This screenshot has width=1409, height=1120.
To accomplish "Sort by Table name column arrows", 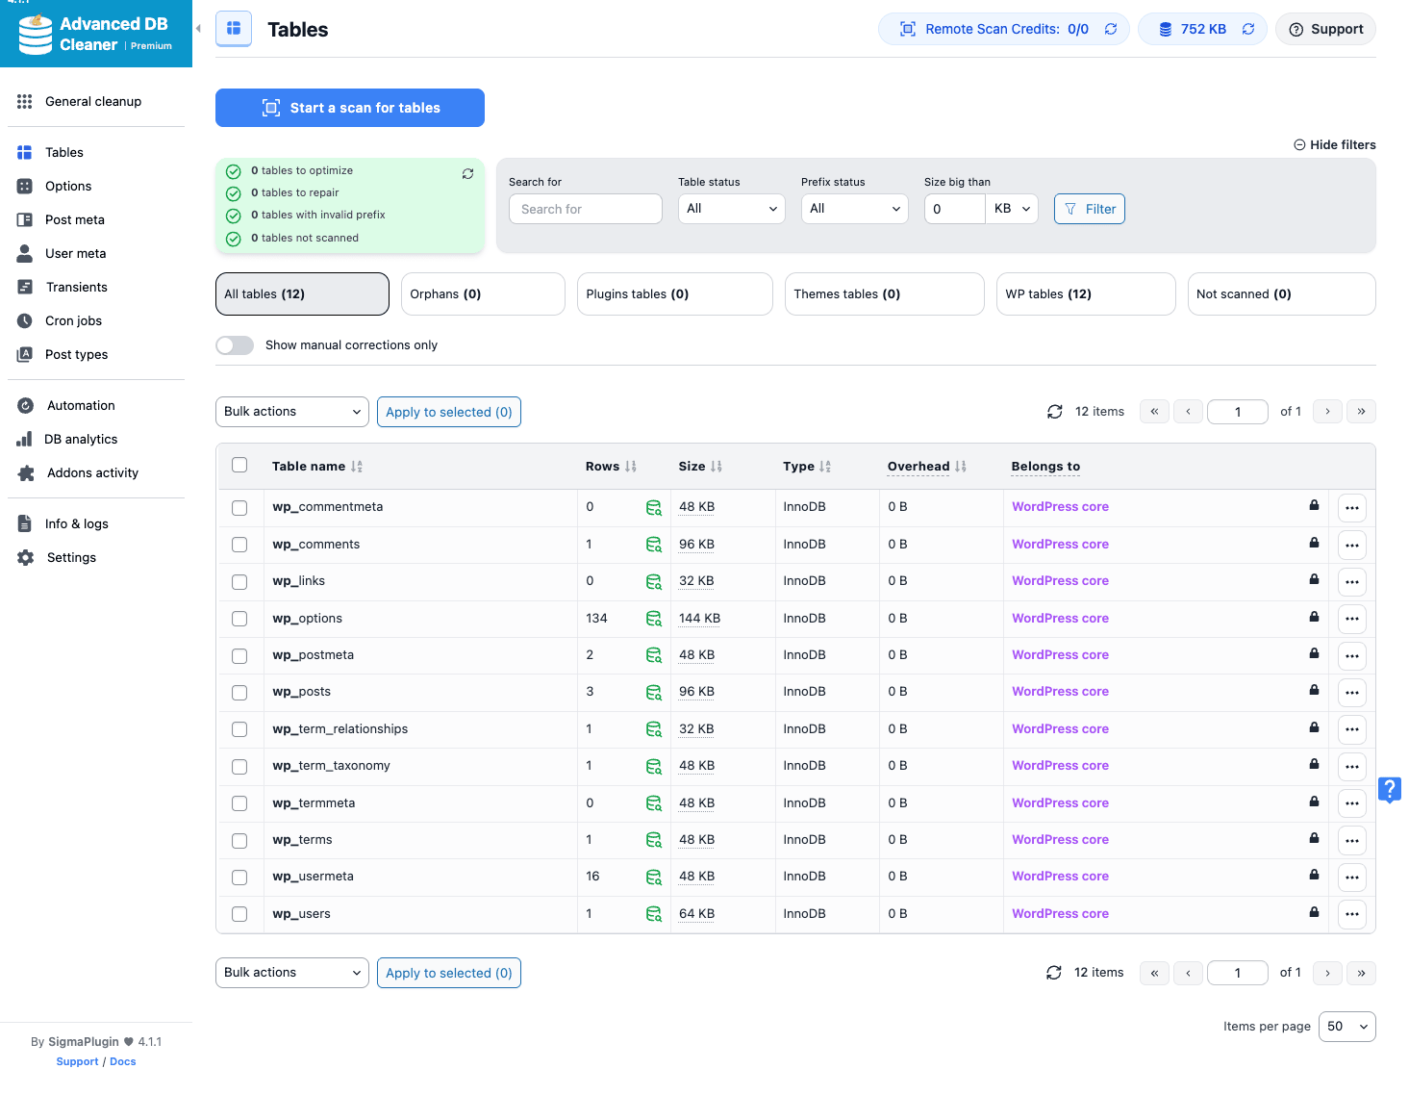I will coord(357,467).
